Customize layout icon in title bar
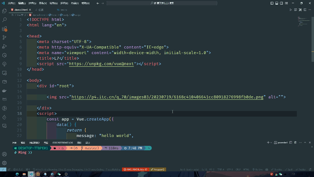The height and width of the screenshot is (177, 314). pos(286,3)
